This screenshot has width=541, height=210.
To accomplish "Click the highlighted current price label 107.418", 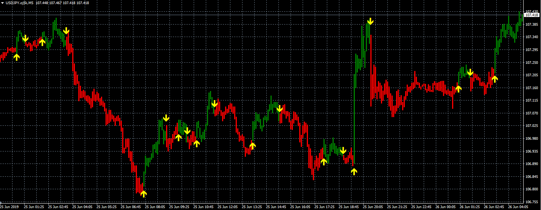I will click(x=532, y=15).
